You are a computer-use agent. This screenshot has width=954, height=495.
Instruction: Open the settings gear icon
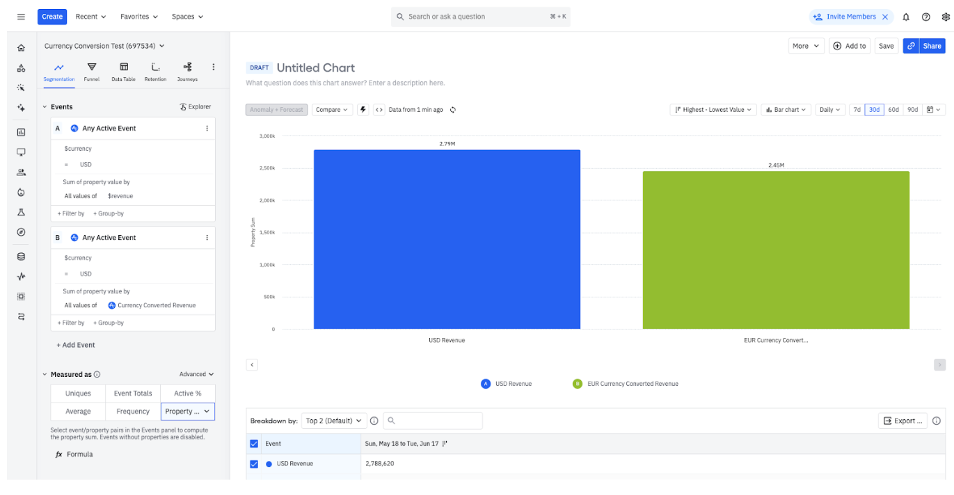[946, 17]
